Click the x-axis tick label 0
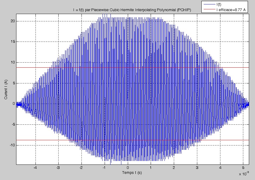 (128, 168)
